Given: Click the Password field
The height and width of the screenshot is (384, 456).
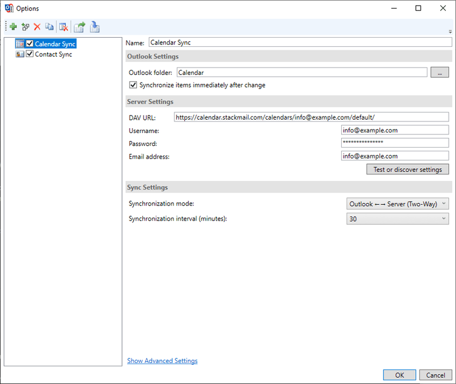Looking at the screenshot, I should (x=395, y=143).
